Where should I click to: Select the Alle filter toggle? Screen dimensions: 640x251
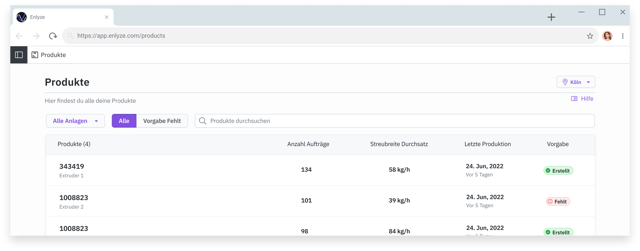[124, 121]
